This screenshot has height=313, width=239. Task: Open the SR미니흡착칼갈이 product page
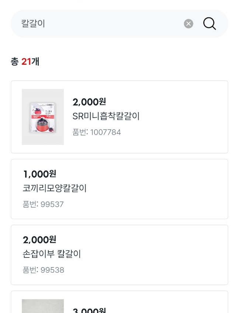(x=106, y=116)
